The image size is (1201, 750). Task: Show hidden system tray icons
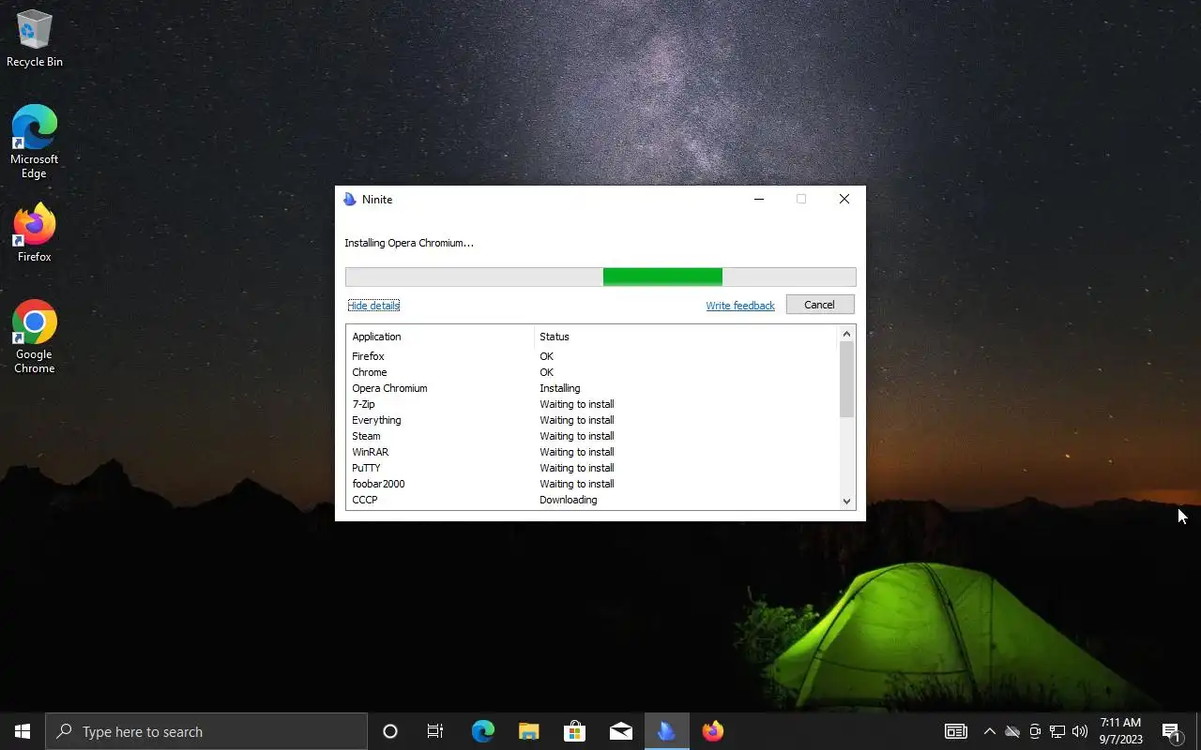coord(989,731)
